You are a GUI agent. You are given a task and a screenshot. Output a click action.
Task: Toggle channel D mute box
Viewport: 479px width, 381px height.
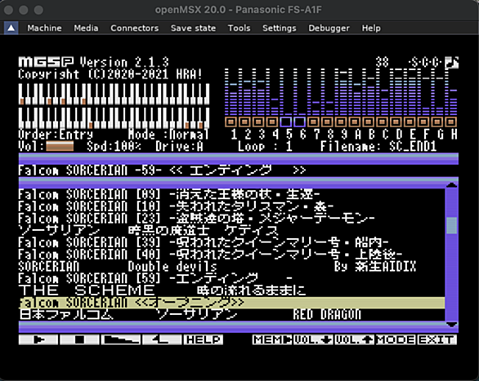coord(396,122)
